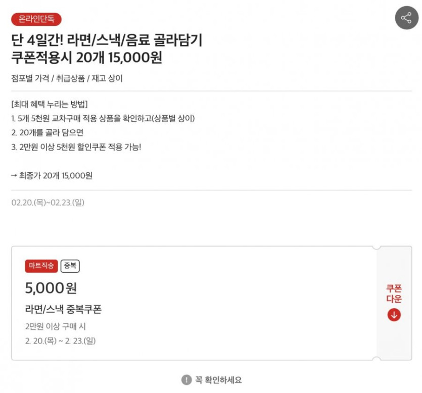The width and height of the screenshot is (422, 393).
Task: Click the 온라인단독 badge
Action: (x=36, y=19)
